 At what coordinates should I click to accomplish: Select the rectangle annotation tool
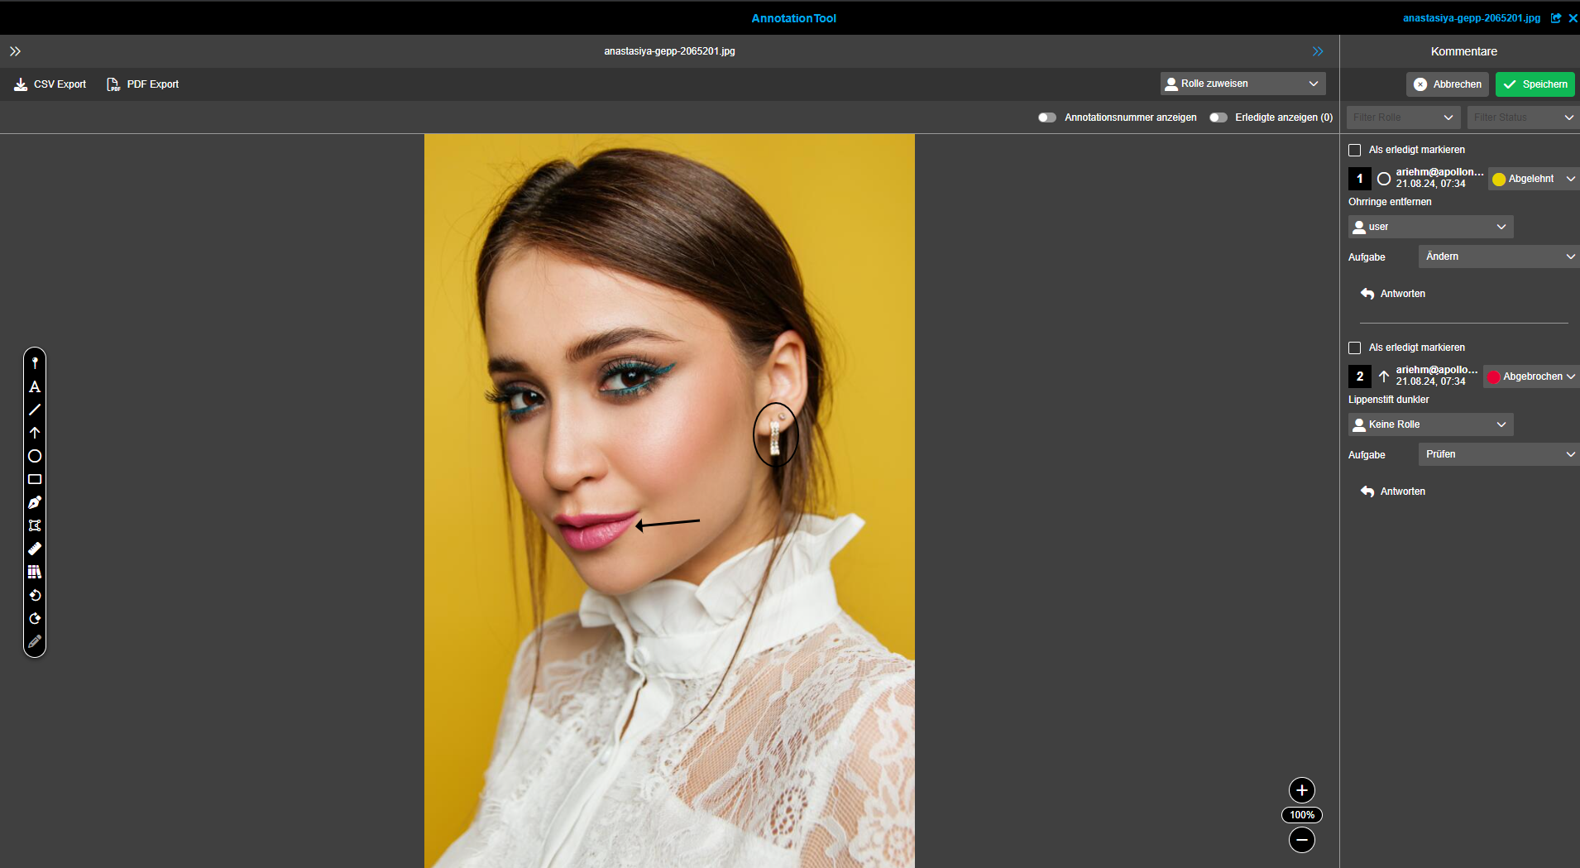tap(35, 478)
